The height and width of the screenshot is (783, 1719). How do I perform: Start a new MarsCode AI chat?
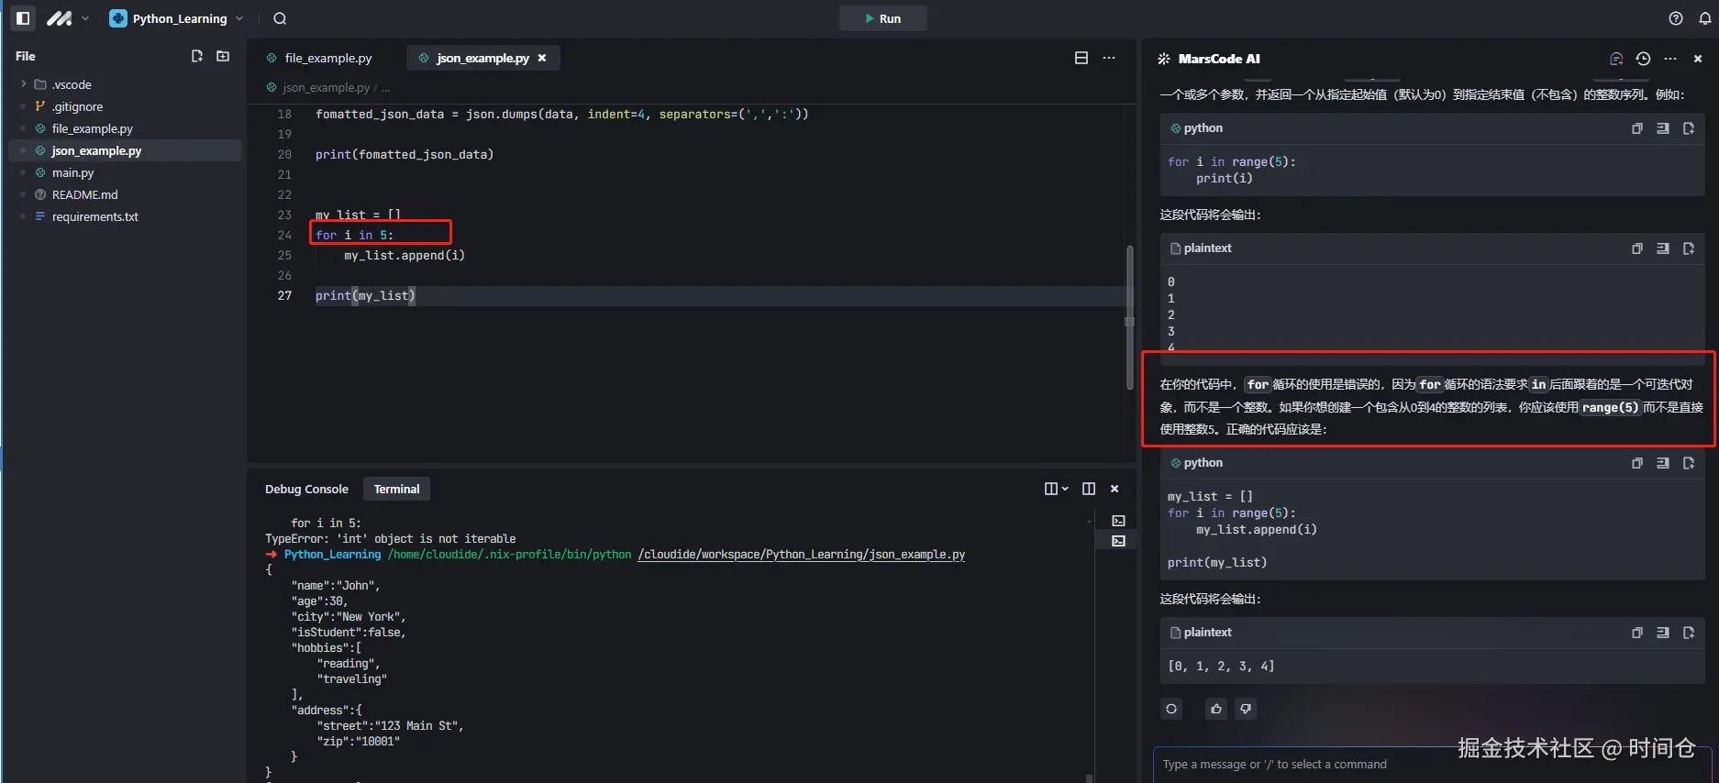[x=1616, y=59]
